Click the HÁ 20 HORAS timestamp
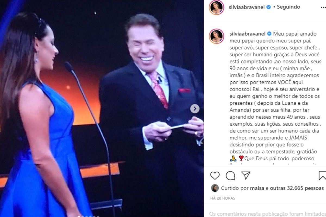326x217 pixels. coord(223,198)
